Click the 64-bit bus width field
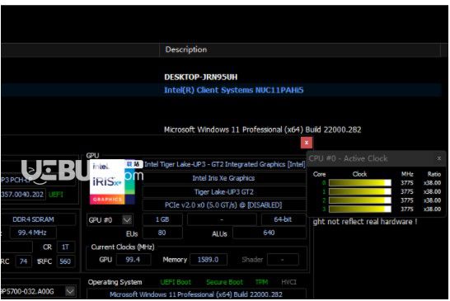This screenshot has height=301, width=450. click(284, 219)
